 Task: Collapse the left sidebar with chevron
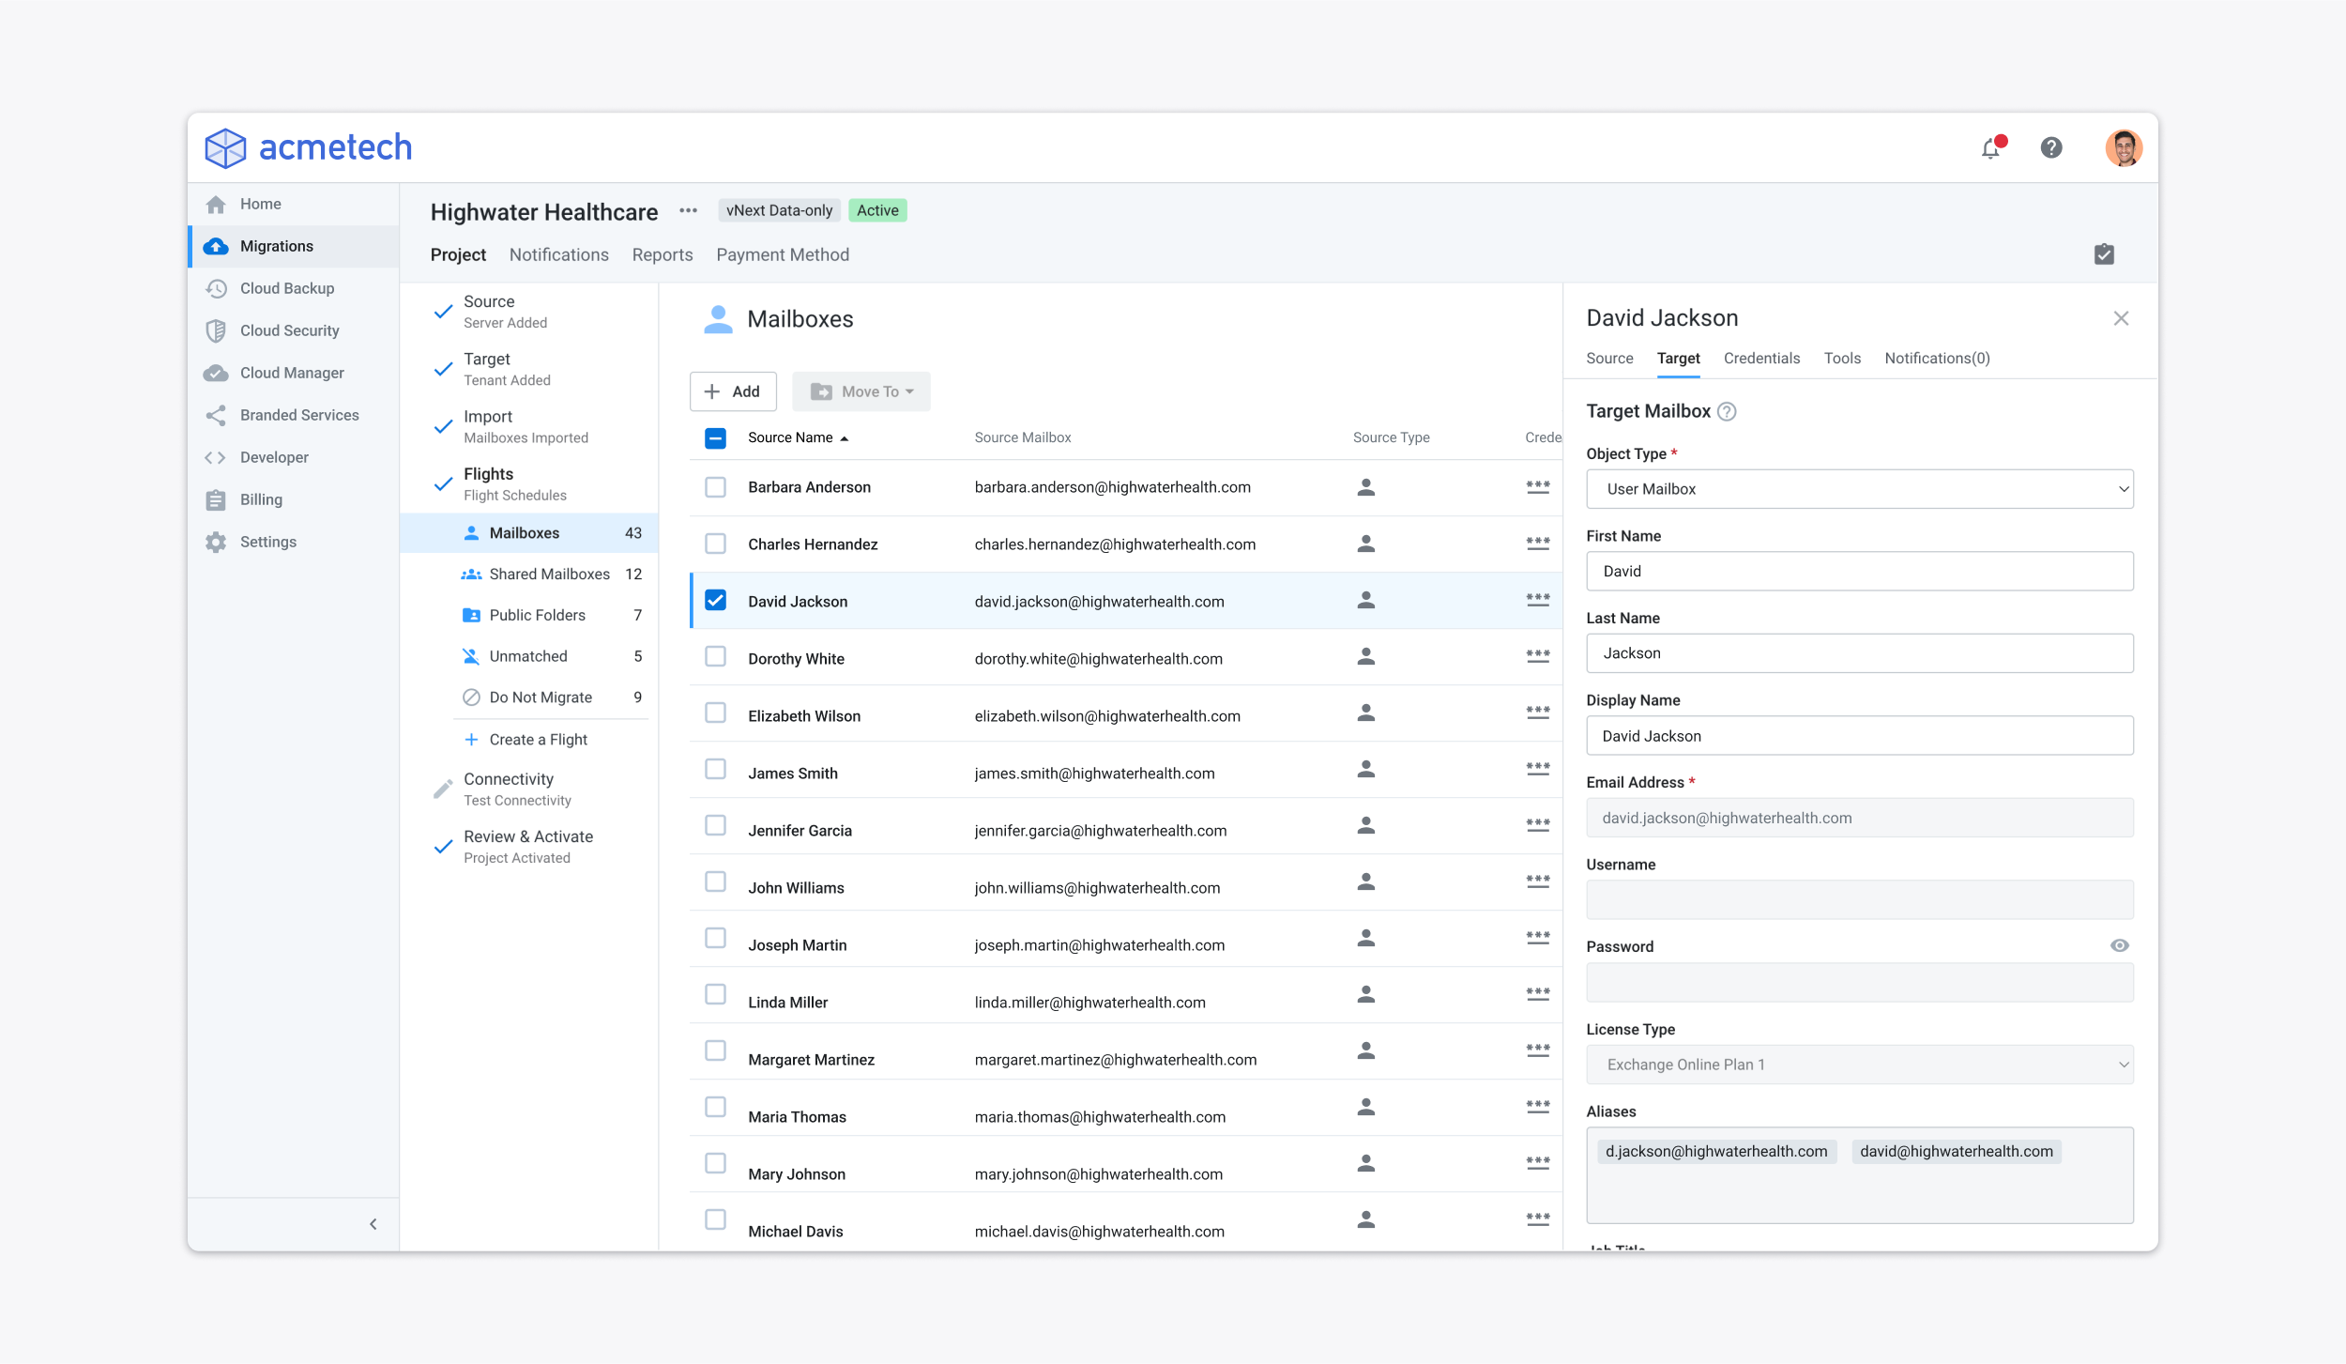[x=373, y=1223]
